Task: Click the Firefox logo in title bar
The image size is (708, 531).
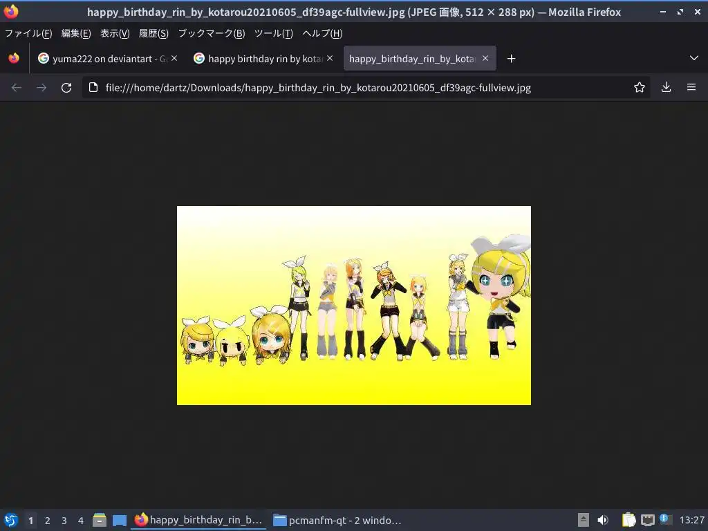Action: pos(11,11)
